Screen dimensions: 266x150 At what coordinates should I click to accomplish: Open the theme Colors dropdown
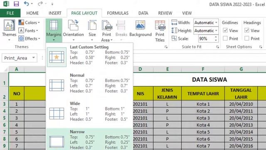(x=29, y=22)
